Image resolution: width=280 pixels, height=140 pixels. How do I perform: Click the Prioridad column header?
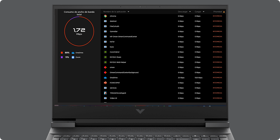pyautogui.click(x=218, y=12)
